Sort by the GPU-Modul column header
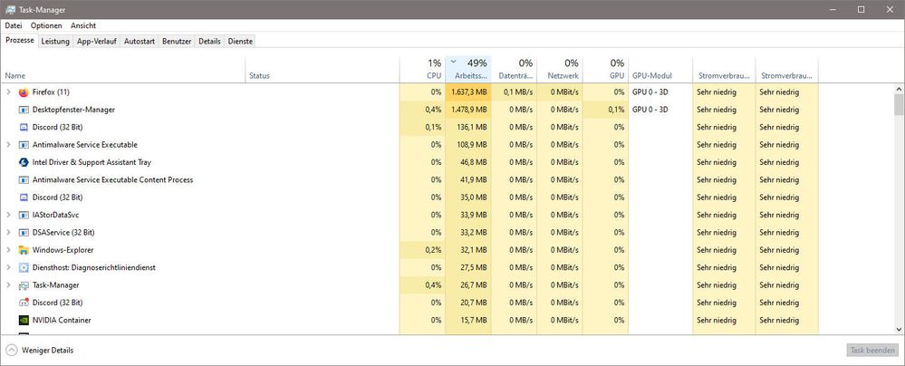The width and height of the screenshot is (905, 366). pos(660,70)
